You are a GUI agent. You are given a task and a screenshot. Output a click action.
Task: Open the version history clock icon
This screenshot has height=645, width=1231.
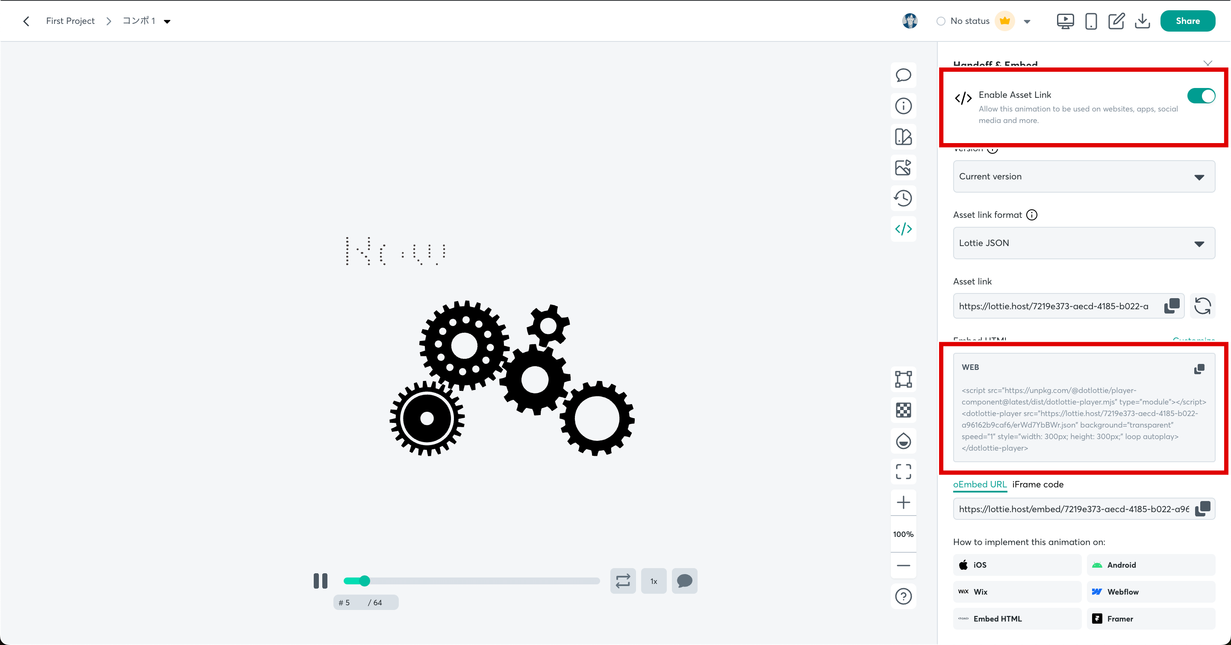tap(903, 198)
